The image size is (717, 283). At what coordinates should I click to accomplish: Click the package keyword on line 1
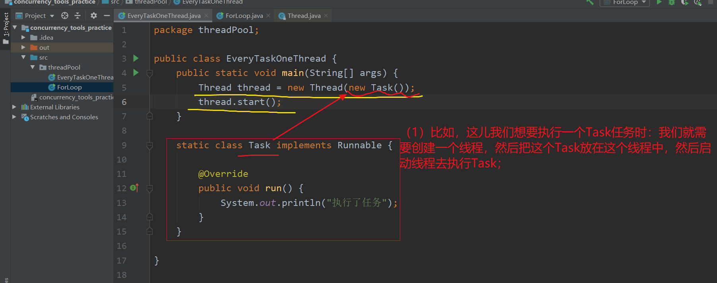173,30
